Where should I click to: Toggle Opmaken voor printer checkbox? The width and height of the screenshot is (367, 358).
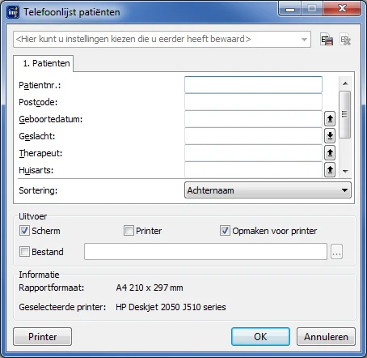tap(225, 231)
